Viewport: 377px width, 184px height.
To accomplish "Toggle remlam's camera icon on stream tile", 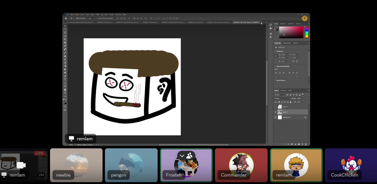I will click(x=22, y=165).
